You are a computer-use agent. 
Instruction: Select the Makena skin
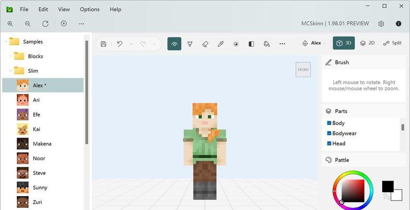point(43,143)
